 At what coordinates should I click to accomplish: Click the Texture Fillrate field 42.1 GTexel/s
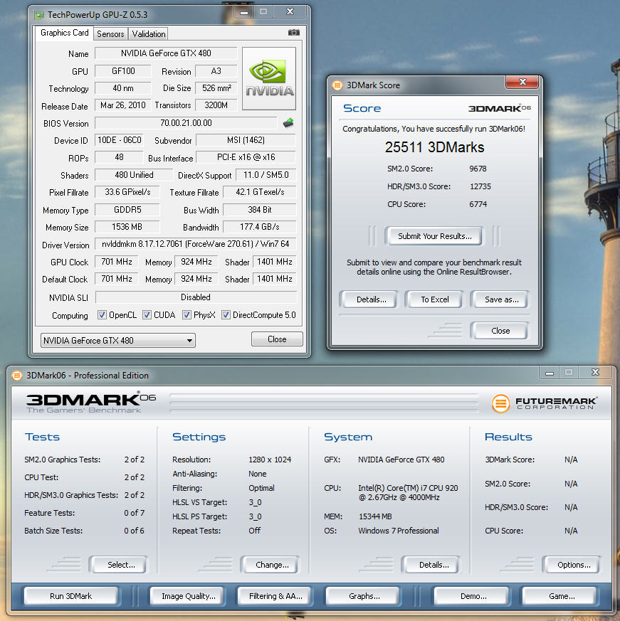click(260, 192)
